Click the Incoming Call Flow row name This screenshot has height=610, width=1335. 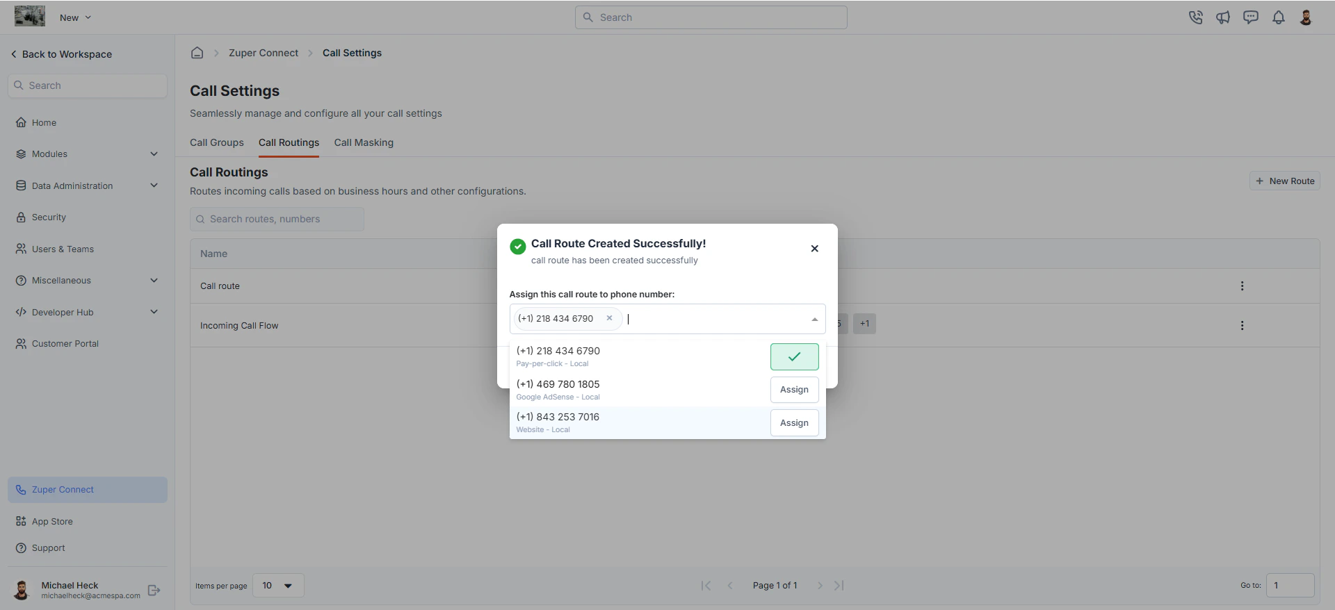[x=239, y=325]
